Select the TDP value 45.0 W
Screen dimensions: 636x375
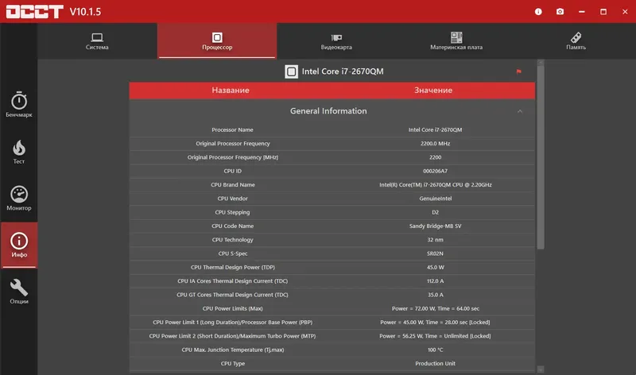tap(435, 268)
